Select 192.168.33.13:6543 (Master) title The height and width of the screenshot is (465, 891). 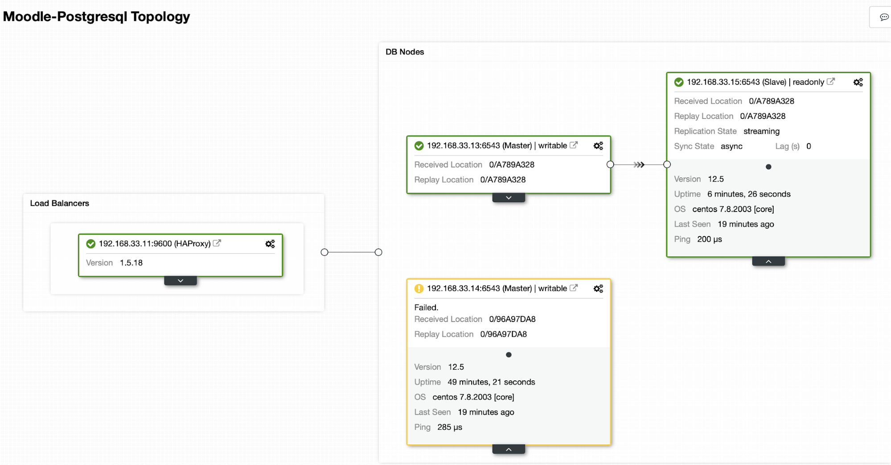pos(480,146)
